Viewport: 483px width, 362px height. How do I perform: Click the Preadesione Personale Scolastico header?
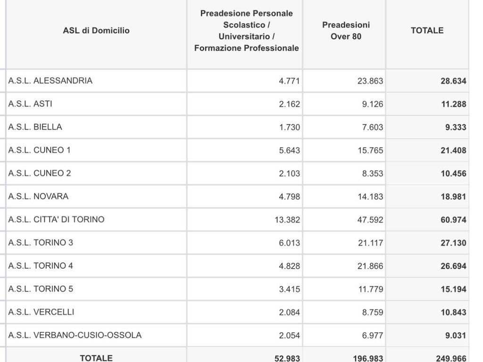246,31
